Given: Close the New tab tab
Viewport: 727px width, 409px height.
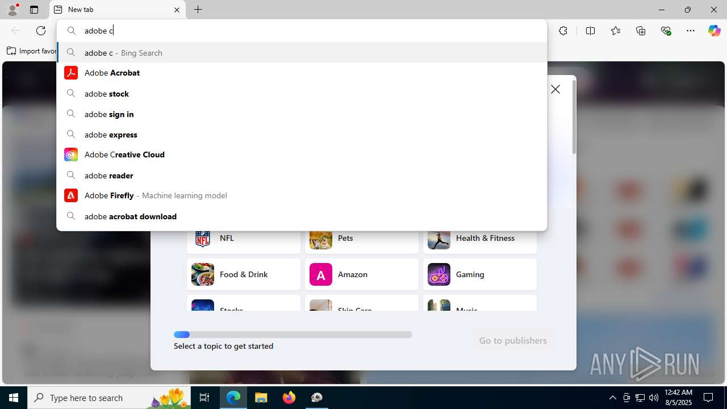Looking at the screenshot, I should (177, 10).
